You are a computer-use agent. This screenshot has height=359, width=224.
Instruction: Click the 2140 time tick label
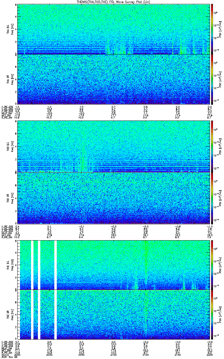(177, 354)
